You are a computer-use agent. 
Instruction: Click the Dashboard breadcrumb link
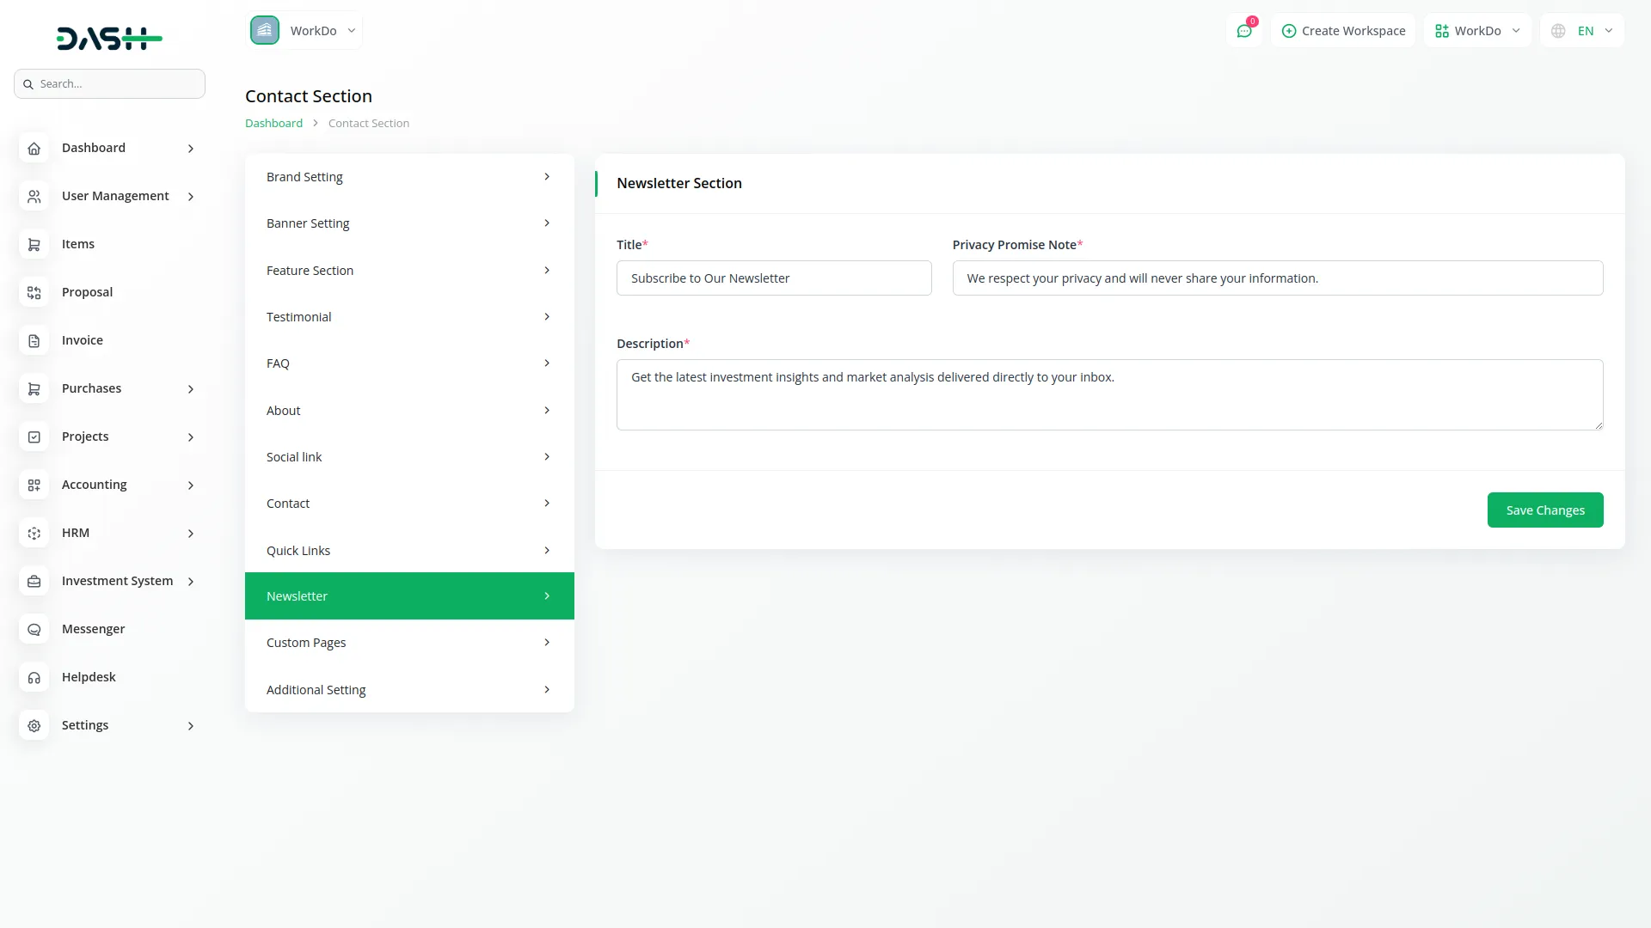point(273,123)
